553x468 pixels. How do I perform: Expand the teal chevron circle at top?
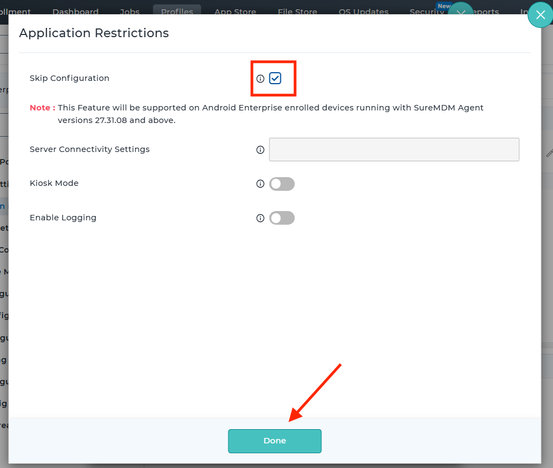[x=460, y=11]
